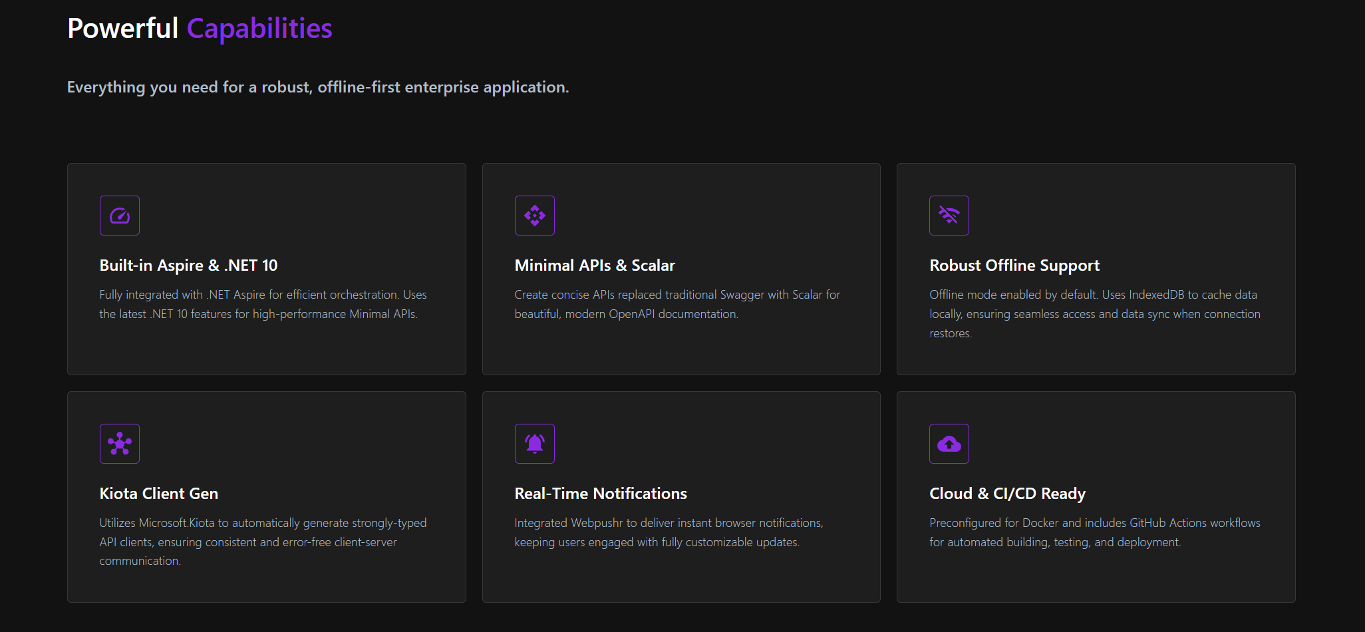
Task: Click the Microsoft.Kiota strongly-typed clients description
Action: pyautogui.click(x=263, y=542)
